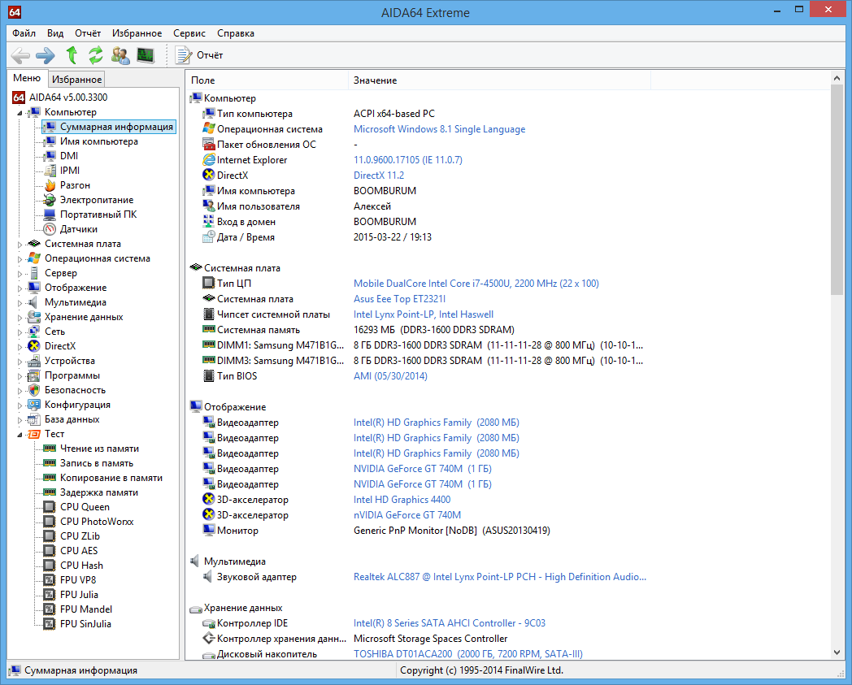This screenshot has height=685, width=852.
Task: Collapse the Тест tree node
Action: click(20, 435)
